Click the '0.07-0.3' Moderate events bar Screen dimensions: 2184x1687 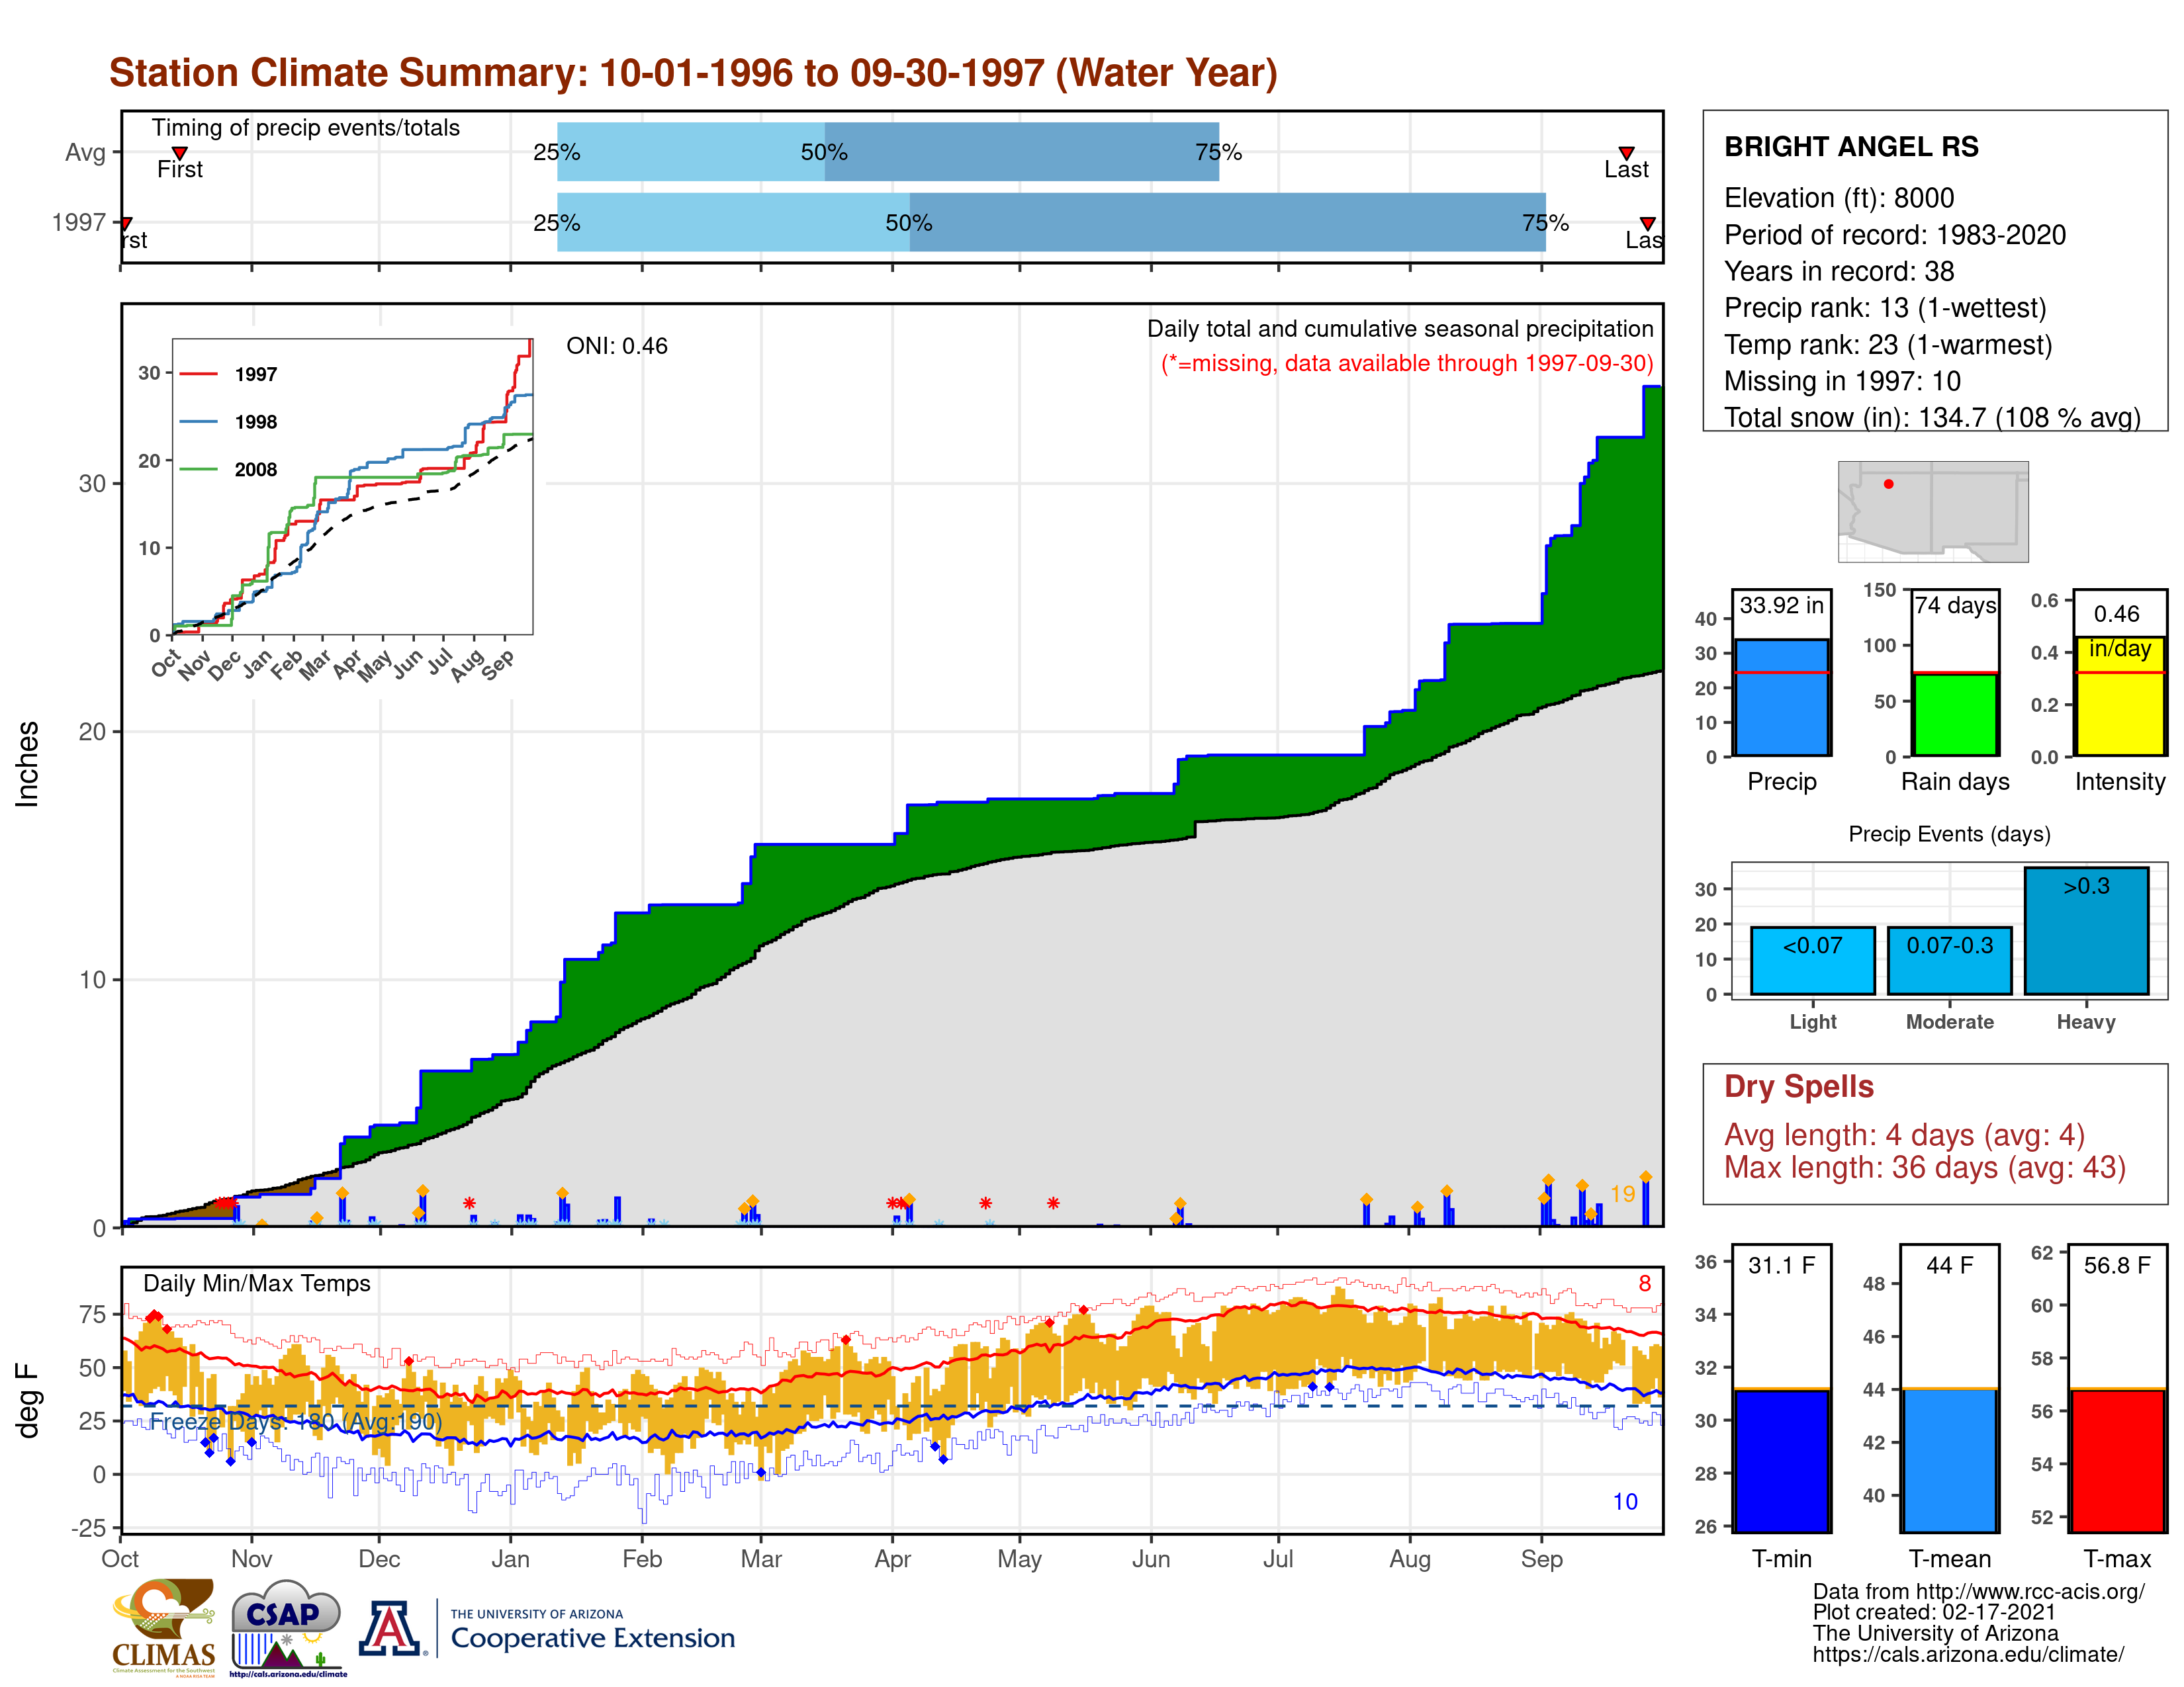pos(1949,961)
